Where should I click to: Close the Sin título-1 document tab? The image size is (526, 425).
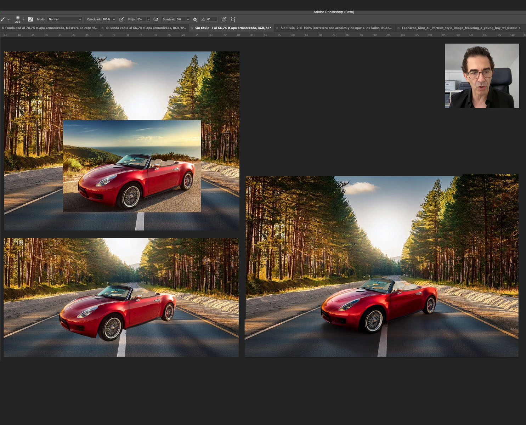coord(192,28)
